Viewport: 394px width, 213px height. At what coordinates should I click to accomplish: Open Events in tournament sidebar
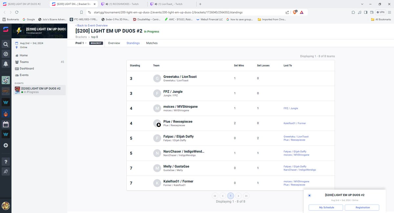pos(24,75)
